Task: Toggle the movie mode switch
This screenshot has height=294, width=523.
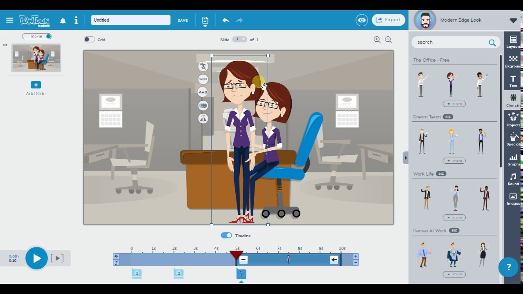Action: [37, 36]
